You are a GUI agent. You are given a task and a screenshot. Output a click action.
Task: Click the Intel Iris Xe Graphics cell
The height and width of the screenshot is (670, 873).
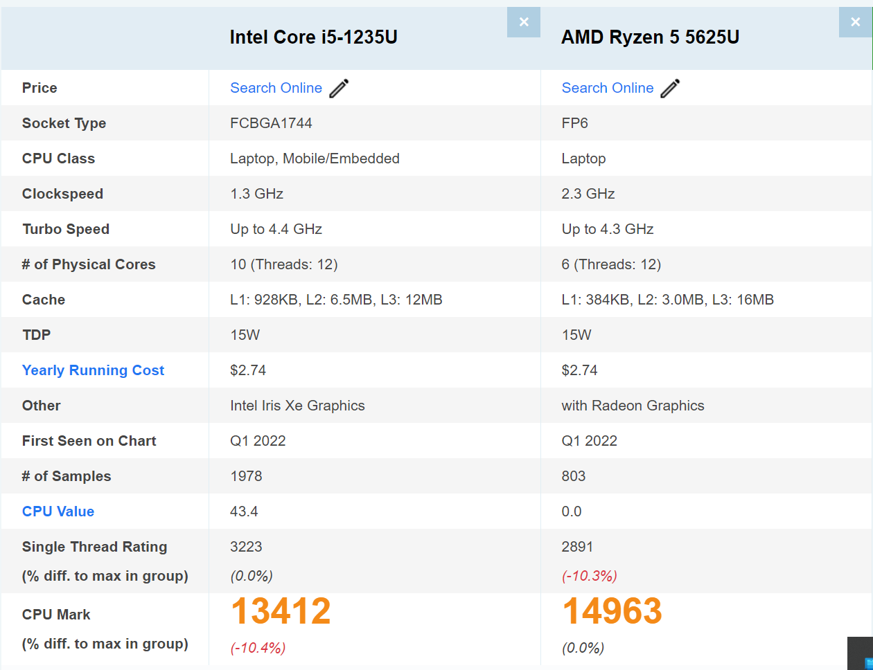[297, 406]
